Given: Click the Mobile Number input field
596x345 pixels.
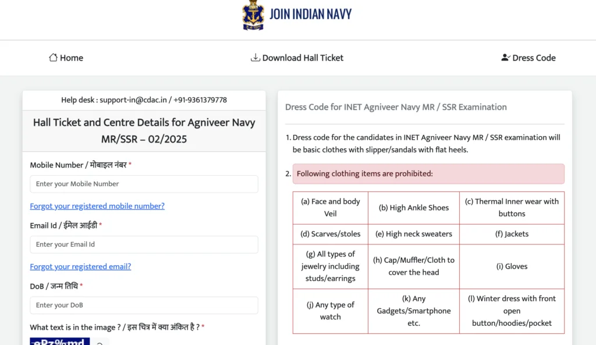Looking at the screenshot, I should point(144,184).
